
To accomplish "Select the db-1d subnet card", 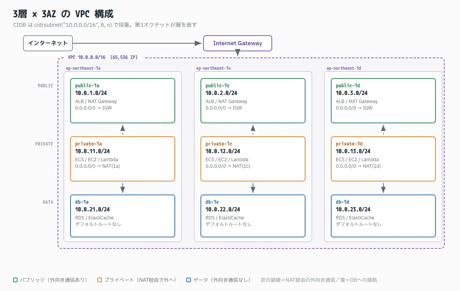I will pyautogui.click(x=383, y=216).
